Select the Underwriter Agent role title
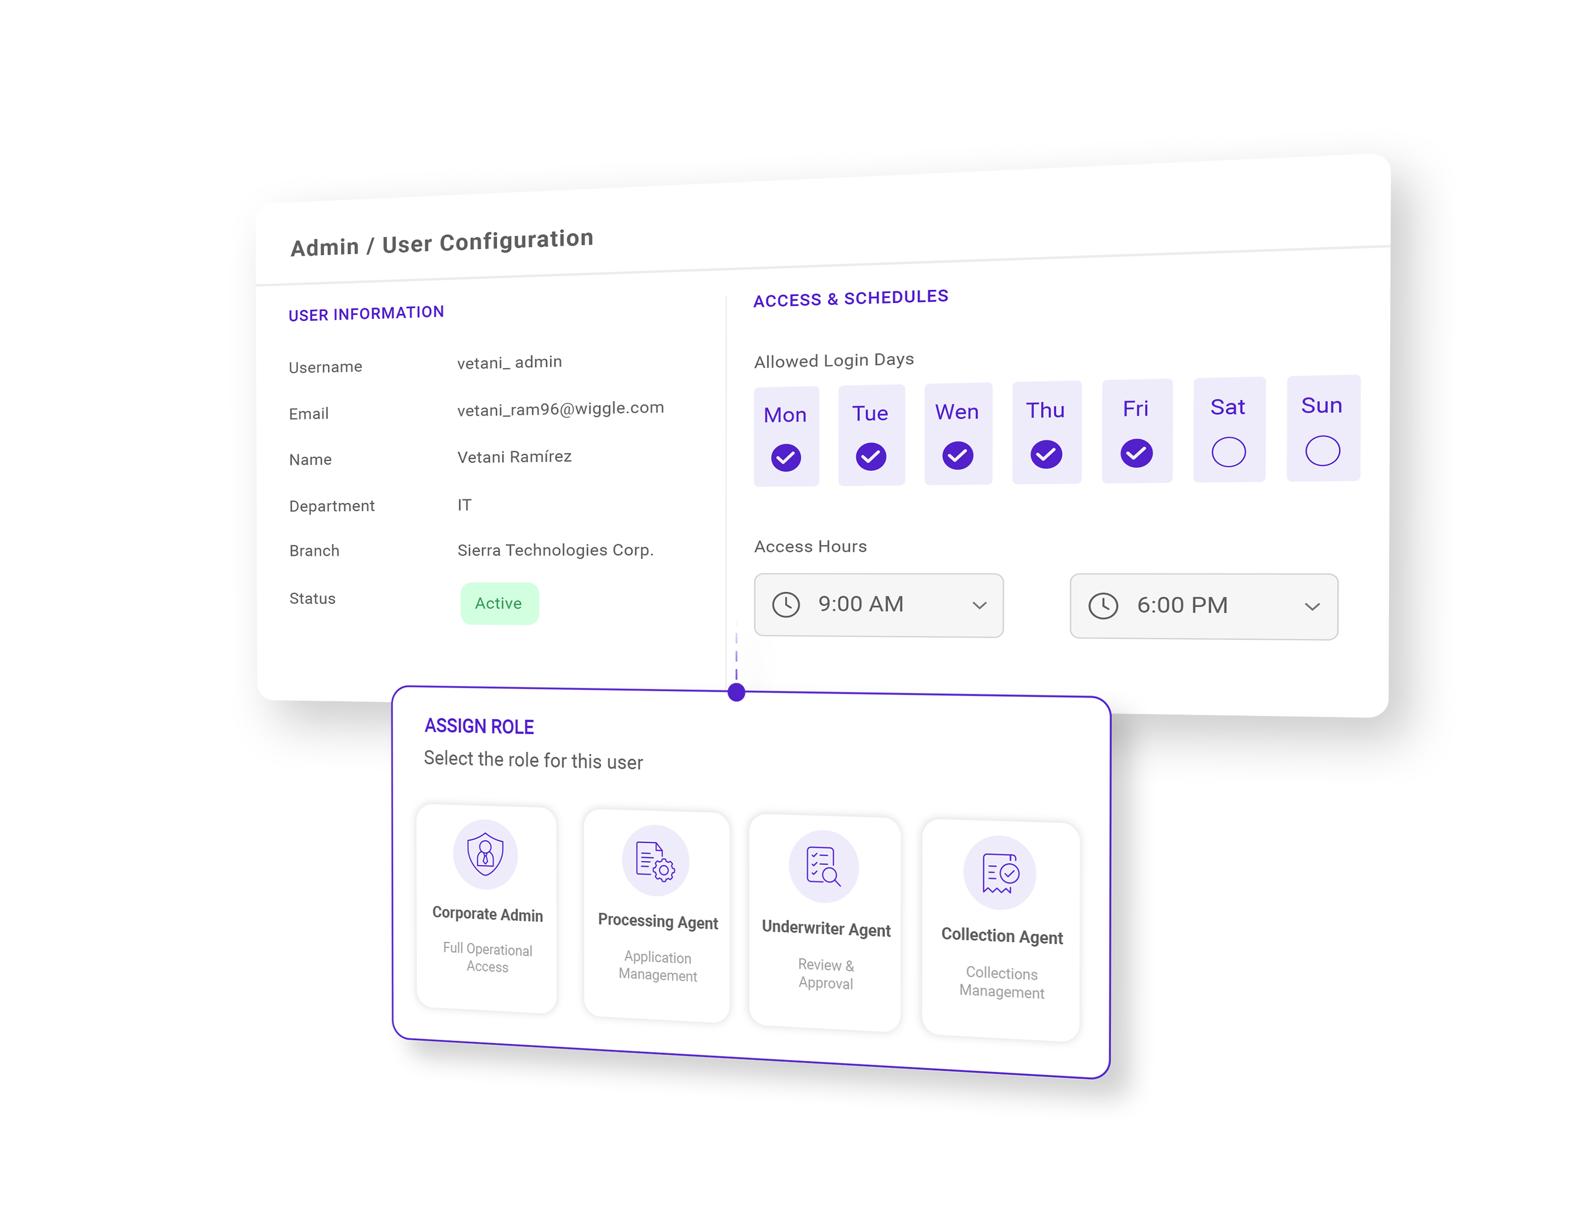Screen dimensions: 1590x1225 point(826,929)
